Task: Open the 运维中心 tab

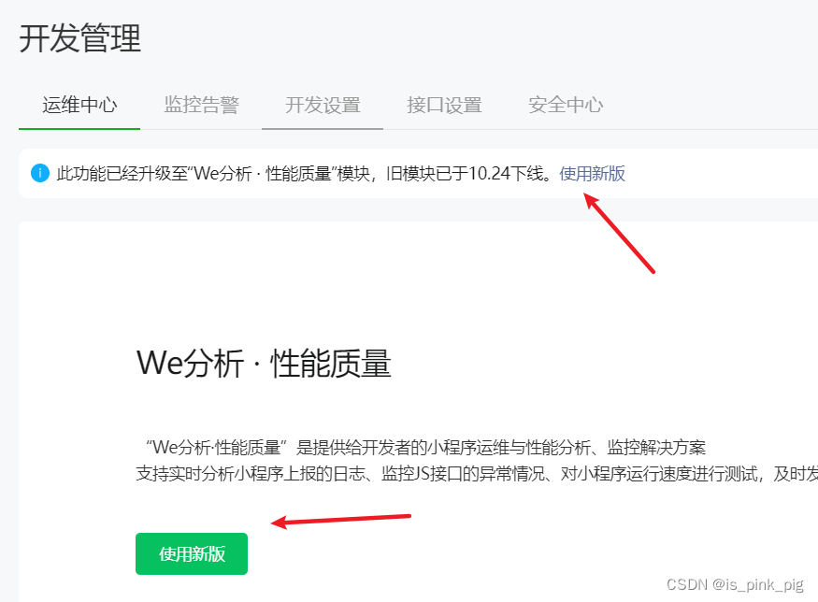Action: click(x=79, y=105)
